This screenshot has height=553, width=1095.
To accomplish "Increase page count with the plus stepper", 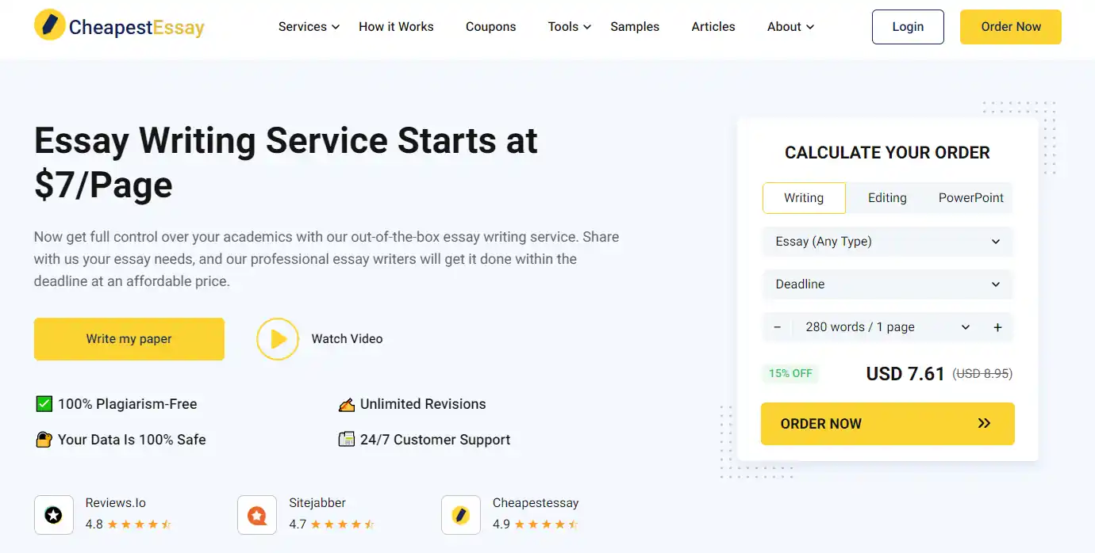I will [997, 326].
